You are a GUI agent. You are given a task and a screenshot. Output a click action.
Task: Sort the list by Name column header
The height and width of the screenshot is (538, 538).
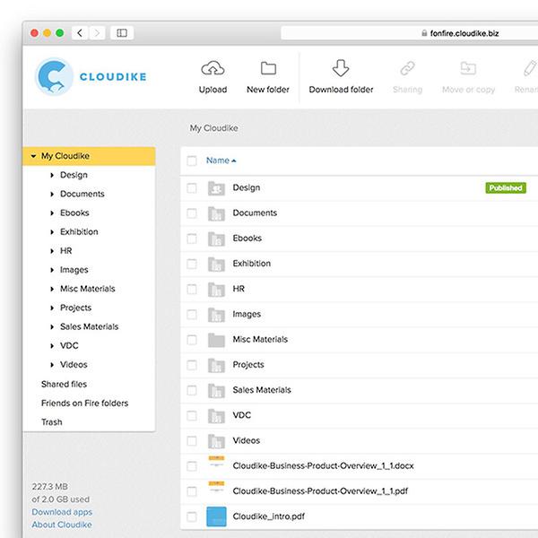coord(221,161)
